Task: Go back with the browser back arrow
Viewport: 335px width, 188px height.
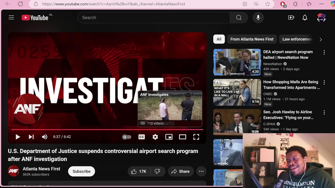Action: click(8, 4)
